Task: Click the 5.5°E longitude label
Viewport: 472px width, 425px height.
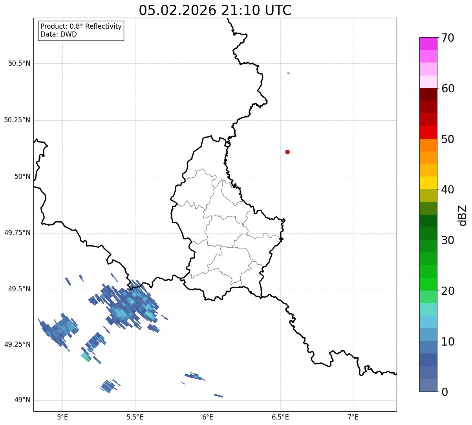Action: (135, 417)
